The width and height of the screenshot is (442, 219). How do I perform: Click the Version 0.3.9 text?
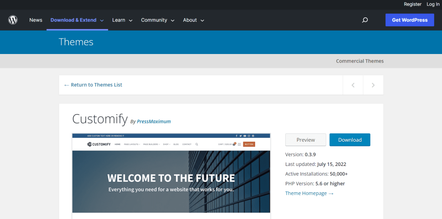tap(300, 154)
